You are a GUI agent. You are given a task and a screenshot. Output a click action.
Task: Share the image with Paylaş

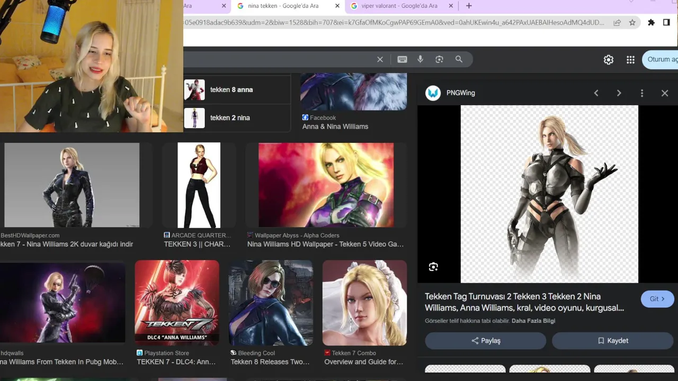[x=485, y=341]
